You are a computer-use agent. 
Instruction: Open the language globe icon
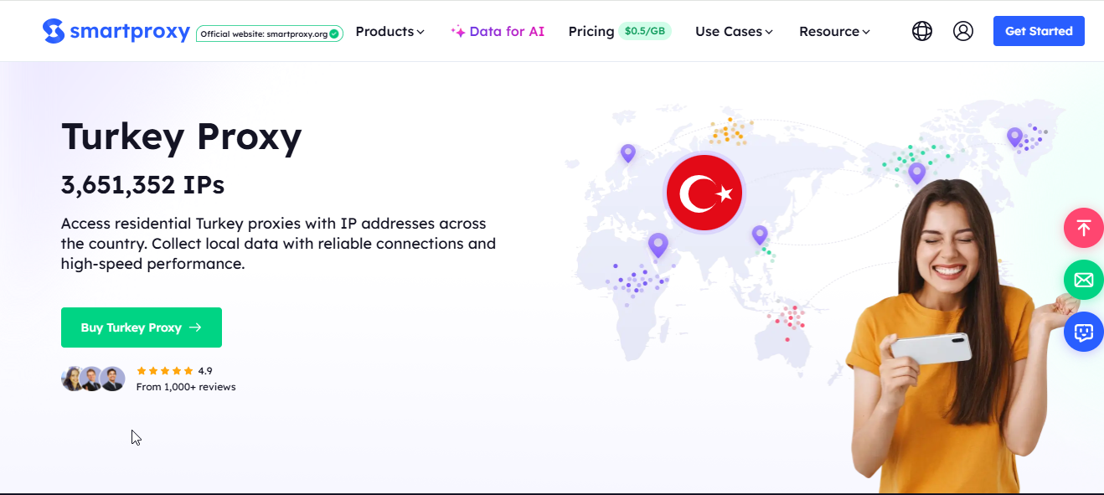[x=922, y=31]
